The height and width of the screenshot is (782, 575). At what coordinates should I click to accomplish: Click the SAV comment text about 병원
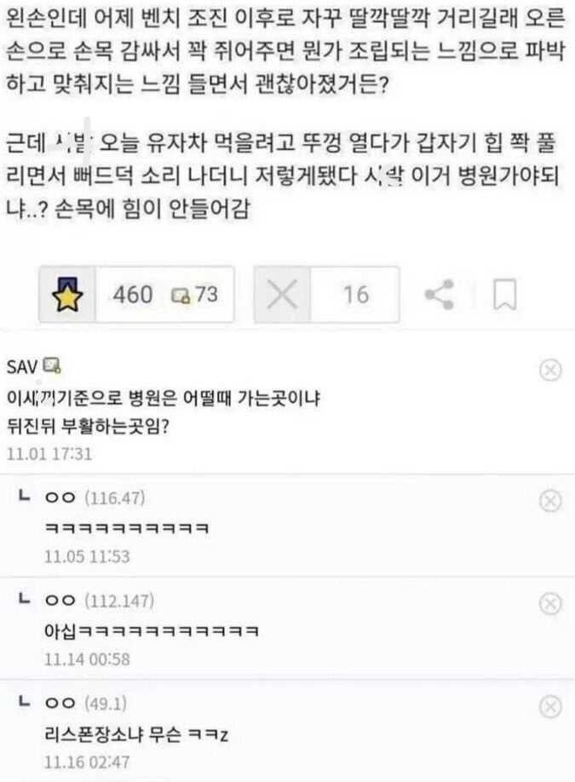coord(163,412)
